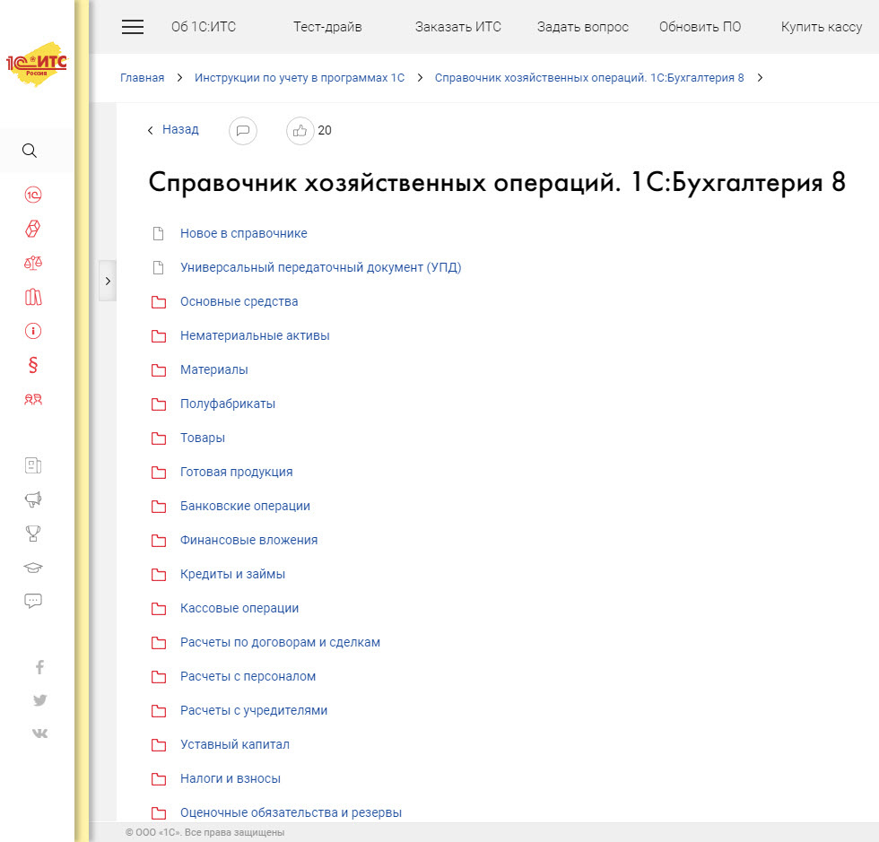Open Обновить ПО menu item
This screenshot has height=842, width=879.
pyautogui.click(x=700, y=27)
